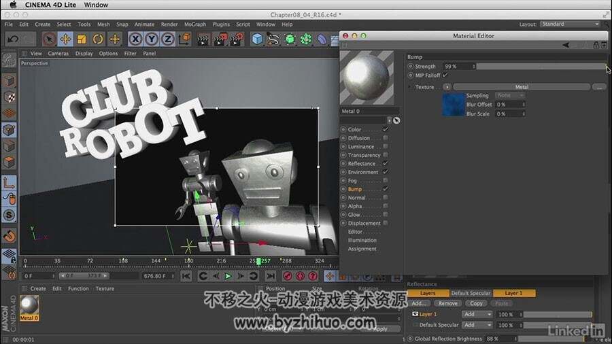Expand Texture arrow button menu
The image size is (612, 344).
447,87
